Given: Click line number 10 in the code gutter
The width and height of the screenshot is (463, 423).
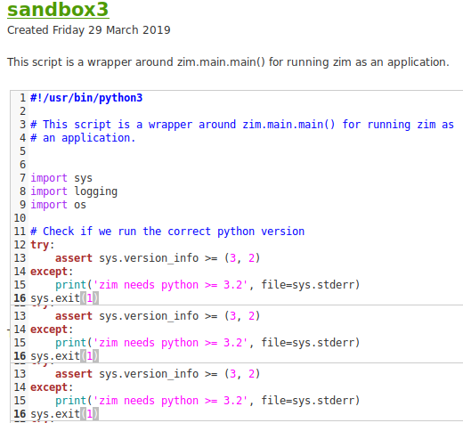Looking at the screenshot, I should [x=20, y=218].
